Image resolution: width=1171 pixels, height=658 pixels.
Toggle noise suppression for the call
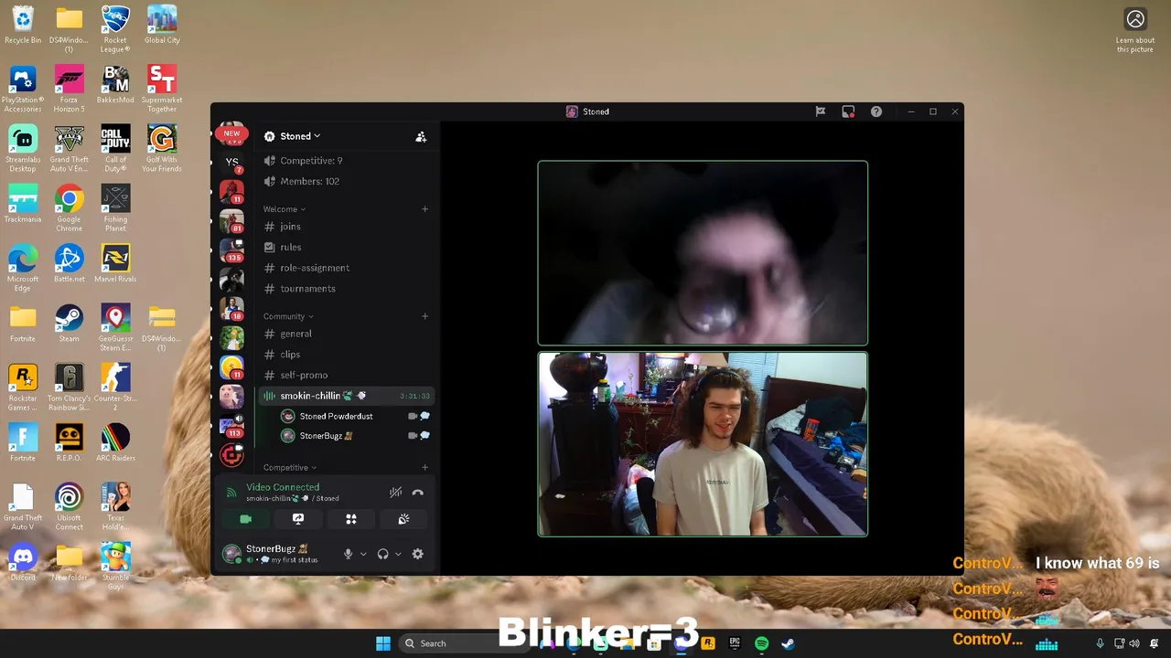(x=395, y=493)
